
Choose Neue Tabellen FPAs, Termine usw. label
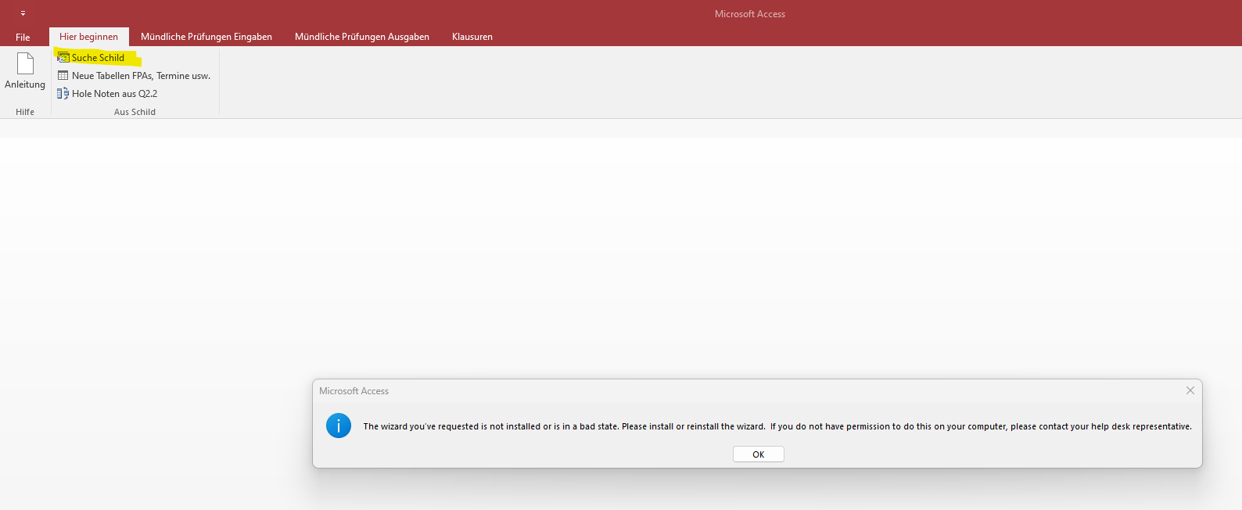pos(142,76)
